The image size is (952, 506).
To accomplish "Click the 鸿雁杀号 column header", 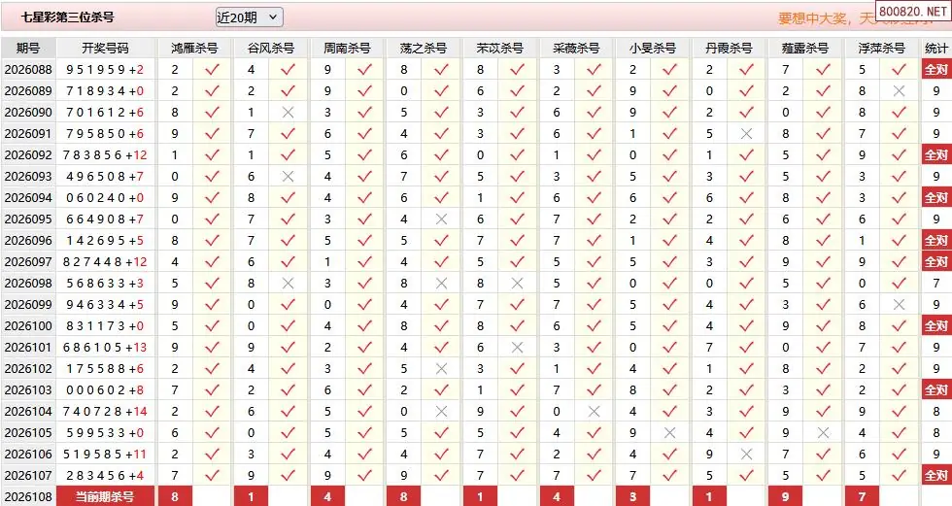I will [194, 48].
